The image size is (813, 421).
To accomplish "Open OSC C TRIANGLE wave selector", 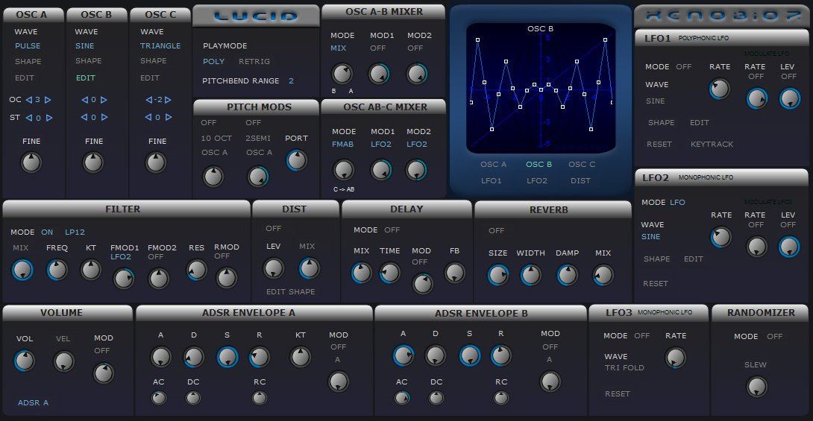I will point(160,45).
